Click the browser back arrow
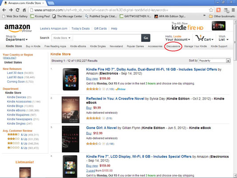This screenshot has width=237, height=178. 4,10
